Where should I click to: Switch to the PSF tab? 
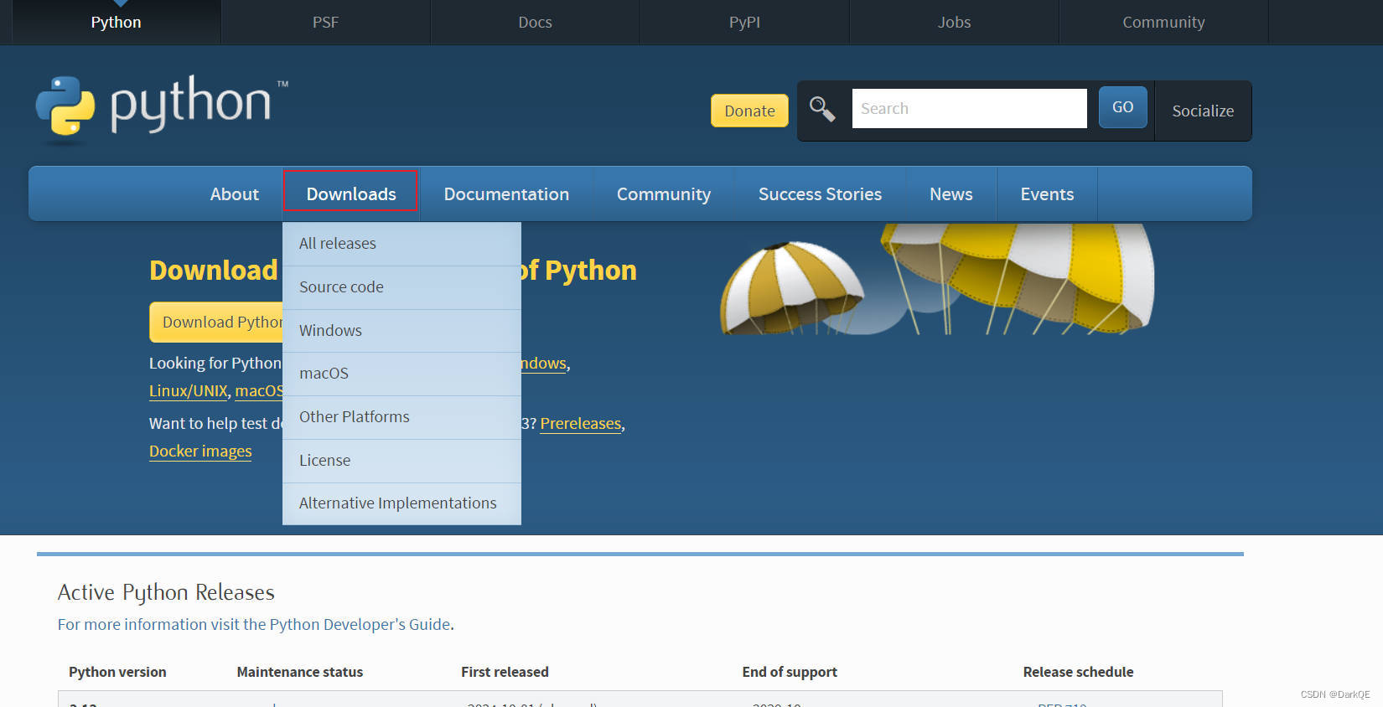tap(325, 22)
